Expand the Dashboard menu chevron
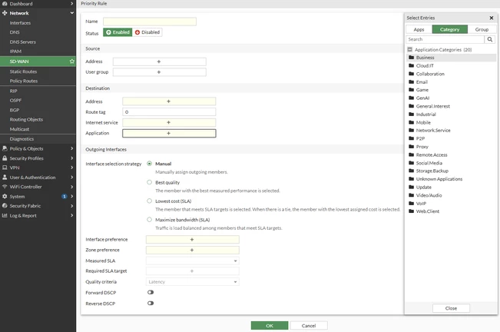Viewport: 500px width, 332px height. pos(71,4)
